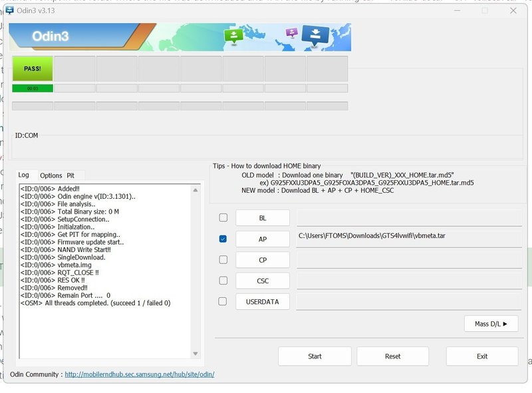Viewport: 532px width, 393px height.
Task: Enable the CP checkbox
Action: (x=223, y=259)
